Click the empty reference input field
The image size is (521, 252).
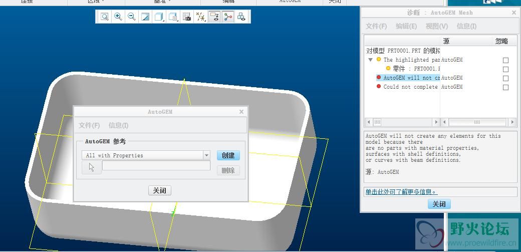pyautogui.click(x=156, y=165)
